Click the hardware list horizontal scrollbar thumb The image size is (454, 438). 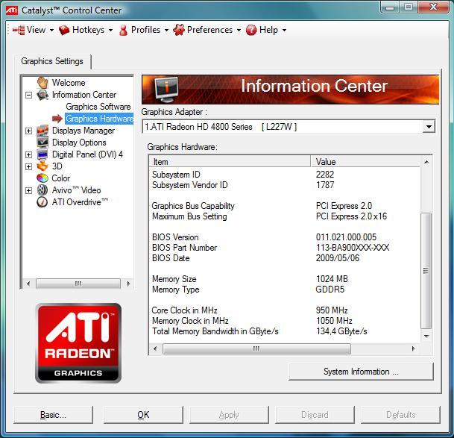256,348
